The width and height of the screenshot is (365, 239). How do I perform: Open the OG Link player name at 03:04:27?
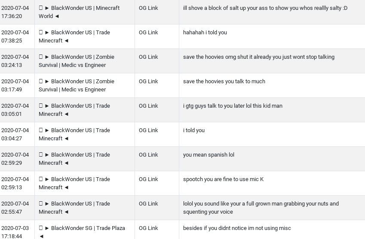pos(148,130)
